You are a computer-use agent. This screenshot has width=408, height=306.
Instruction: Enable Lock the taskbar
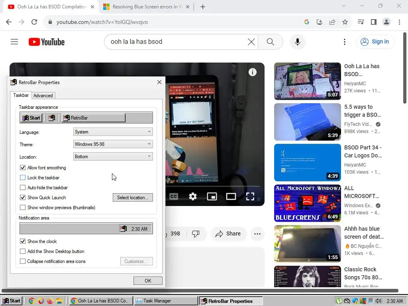click(23, 177)
